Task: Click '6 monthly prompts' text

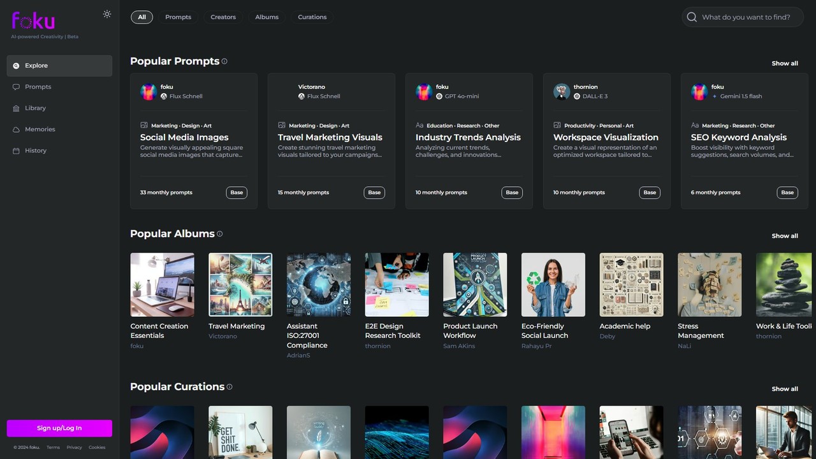Action: click(716, 193)
